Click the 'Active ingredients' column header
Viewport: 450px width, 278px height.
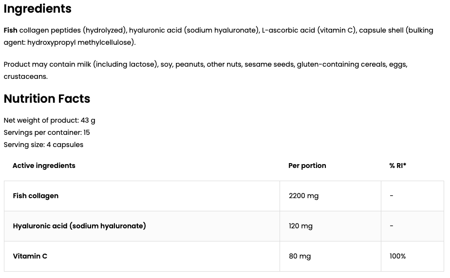point(44,166)
